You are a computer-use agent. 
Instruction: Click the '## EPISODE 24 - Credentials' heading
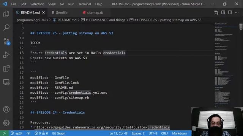point(57,113)
